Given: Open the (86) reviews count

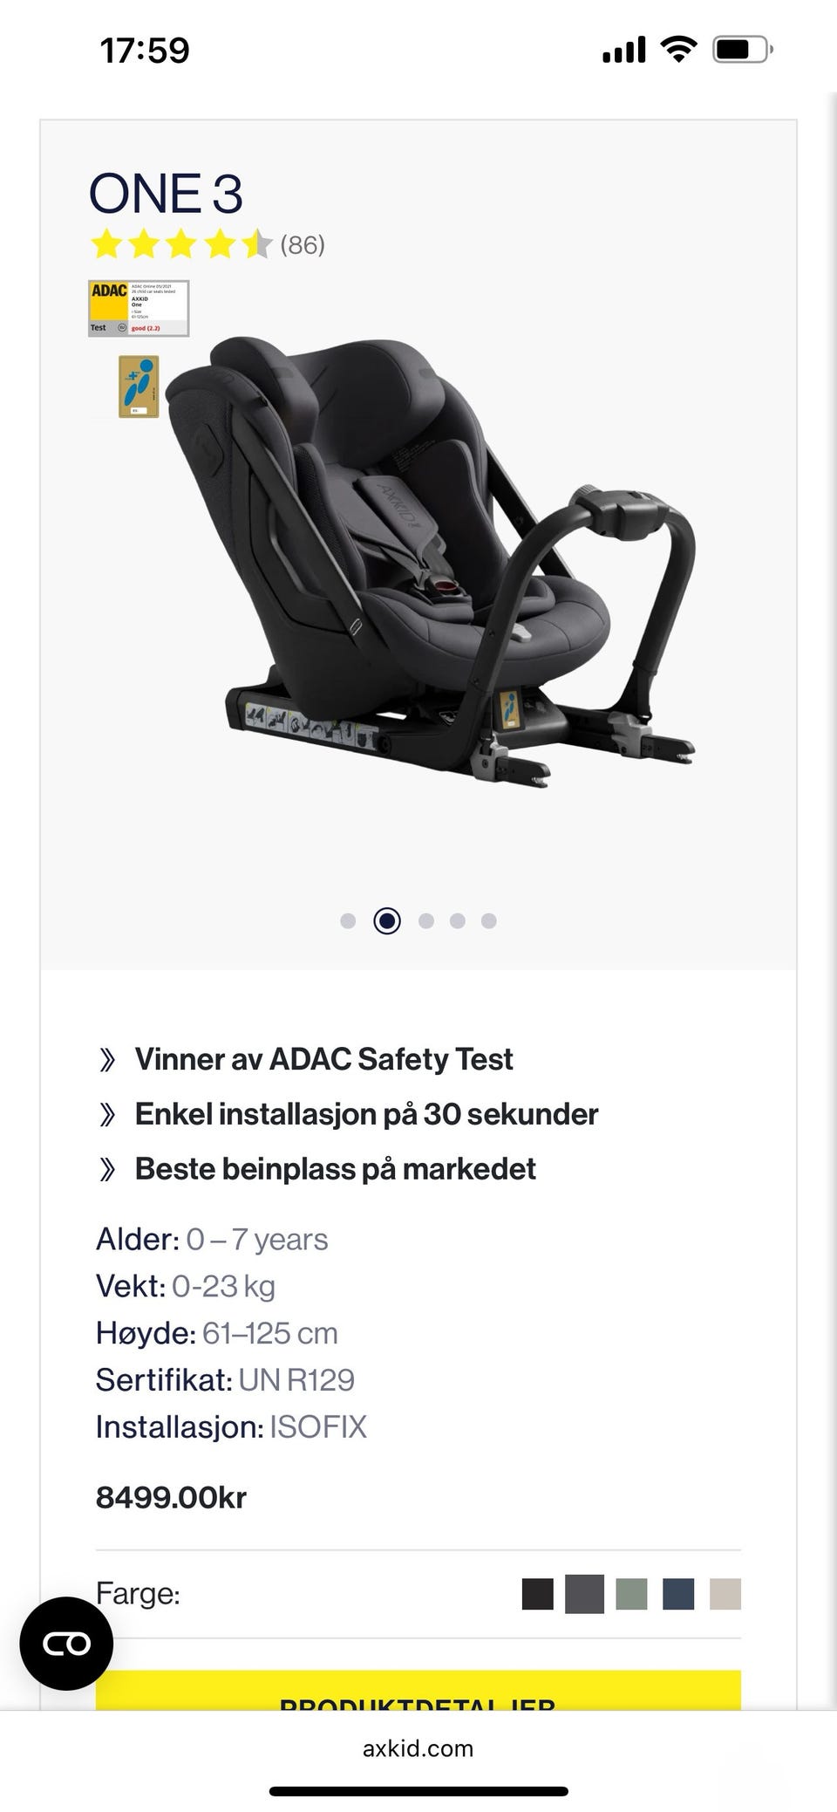Looking at the screenshot, I should pos(303,245).
